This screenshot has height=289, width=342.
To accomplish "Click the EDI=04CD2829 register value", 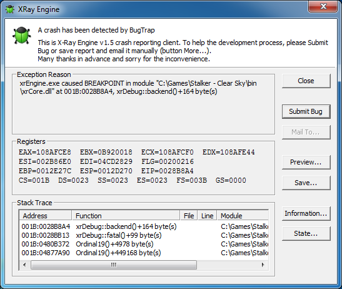I will (x=106, y=161).
